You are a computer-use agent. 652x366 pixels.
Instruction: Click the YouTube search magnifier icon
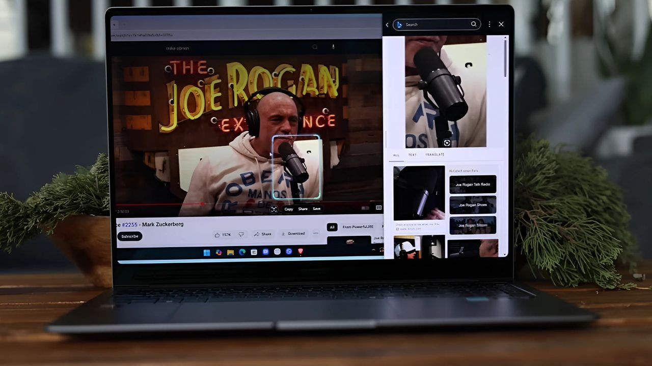pyautogui.click(x=315, y=47)
